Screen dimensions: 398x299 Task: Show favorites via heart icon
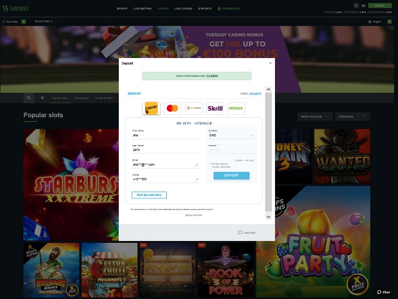point(42,98)
